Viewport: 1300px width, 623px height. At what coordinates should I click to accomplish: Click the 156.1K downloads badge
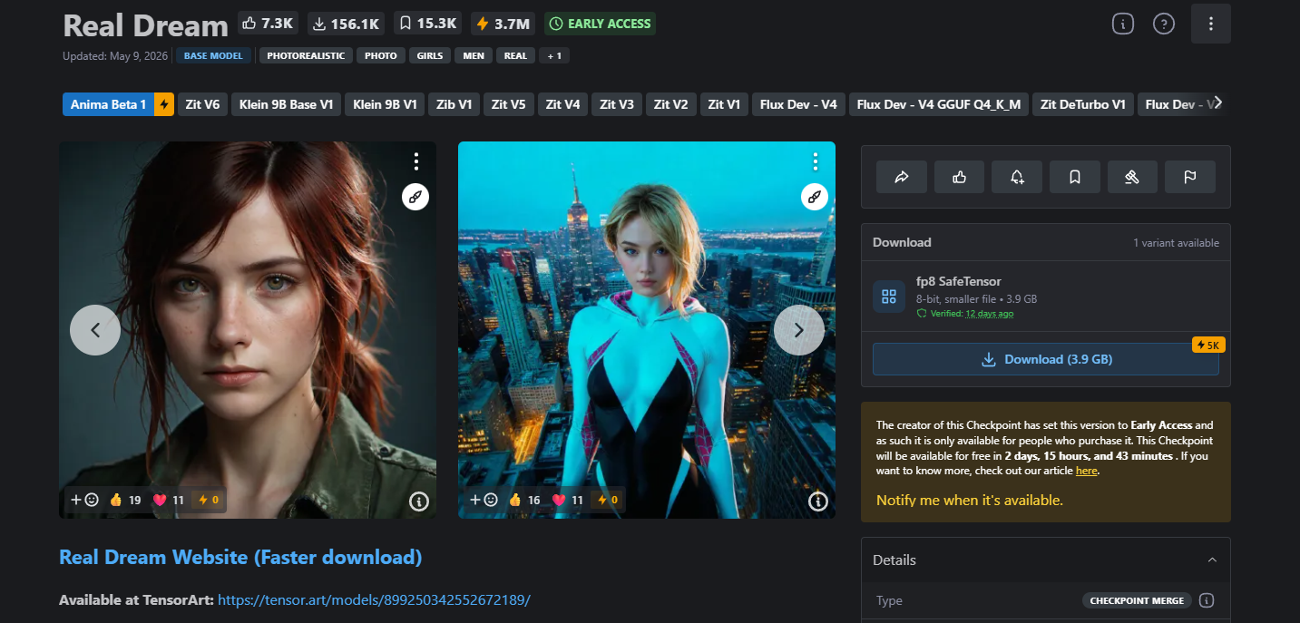(346, 24)
